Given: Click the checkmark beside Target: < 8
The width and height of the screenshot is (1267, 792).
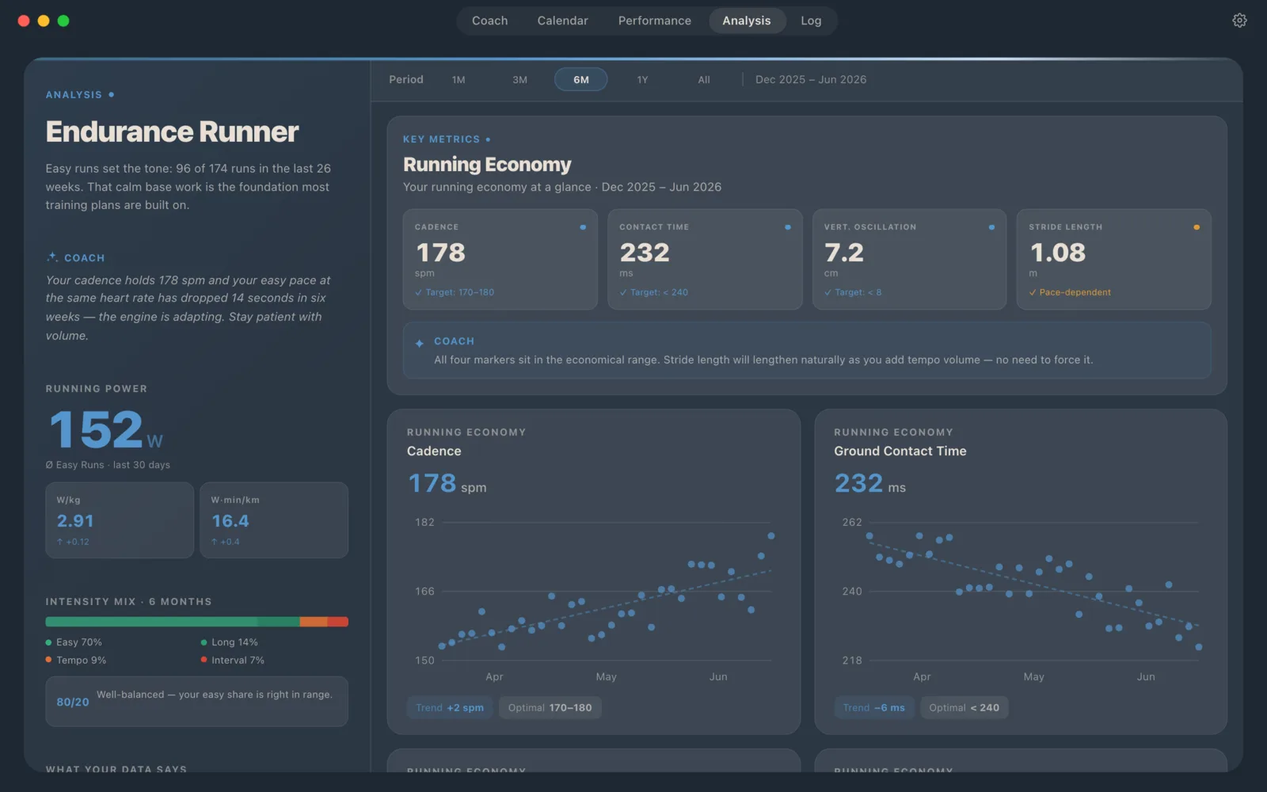Looking at the screenshot, I should click(x=828, y=292).
